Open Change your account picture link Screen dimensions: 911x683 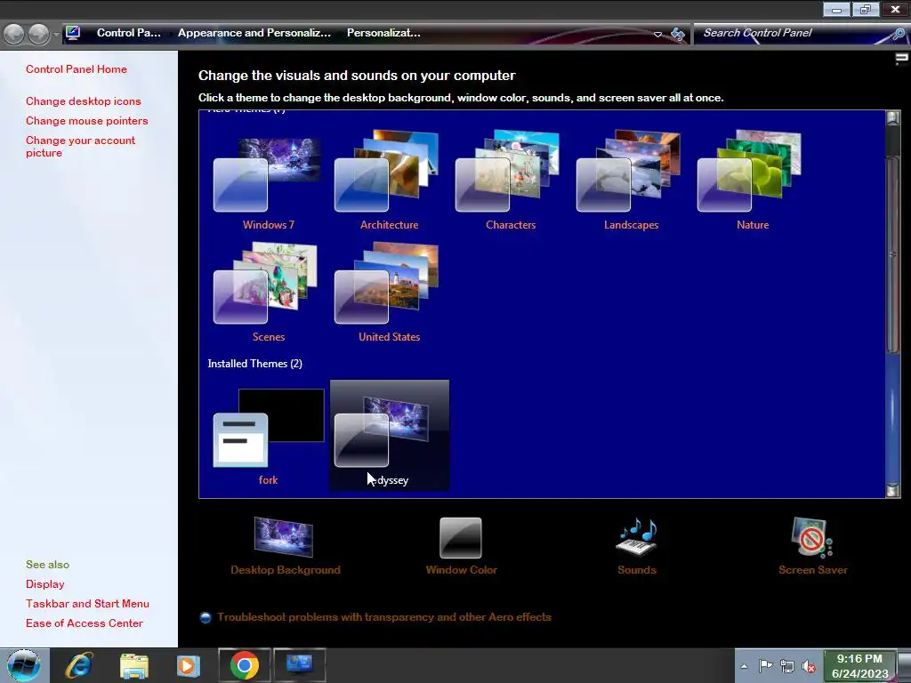pos(80,147)
